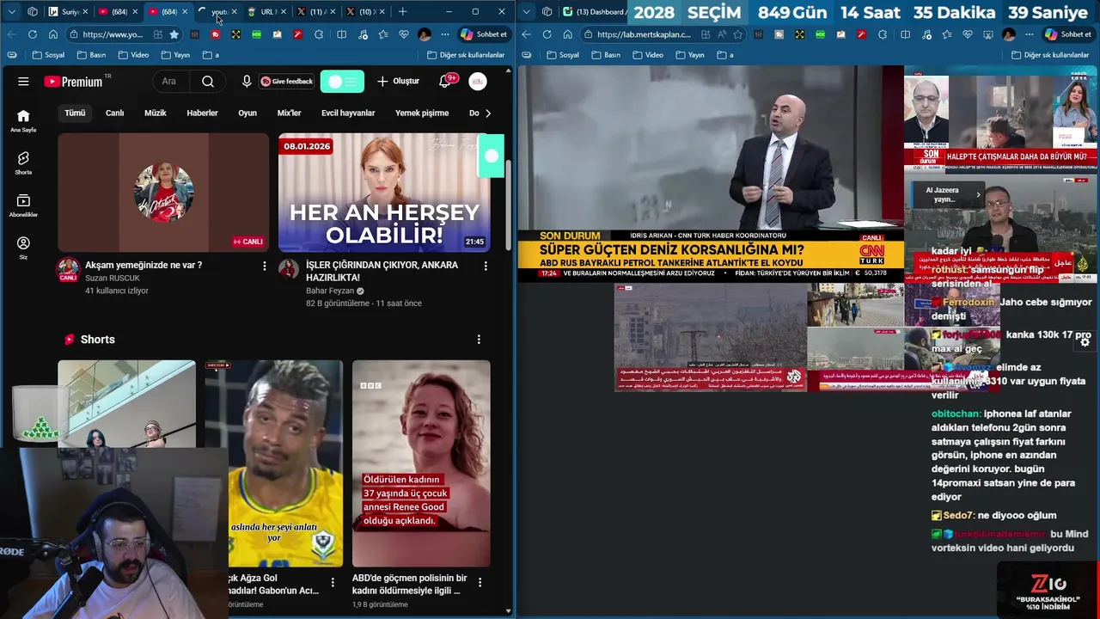
Task: Expand Al Jazeera yayın label arrow
Action: (978, 194)
